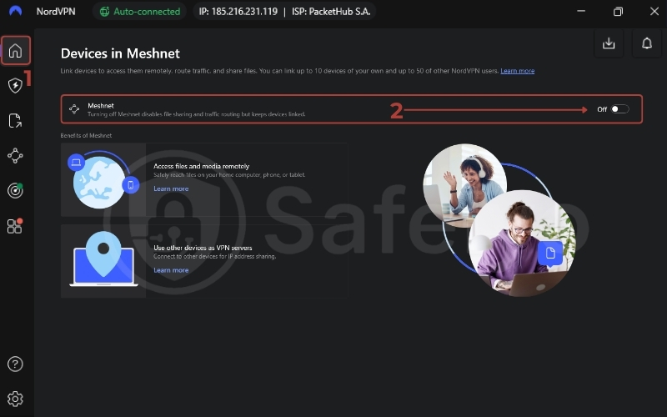Image resolution: width=667 pixels, height=417 pixels.
Task: Open Threat Protection shield icon
Action: [x=15, y=86]
